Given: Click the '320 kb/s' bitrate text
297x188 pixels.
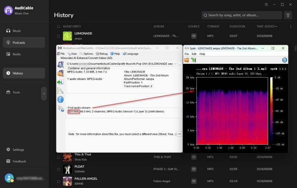Looking at the screenshot, I should click(x=73, y=112).
